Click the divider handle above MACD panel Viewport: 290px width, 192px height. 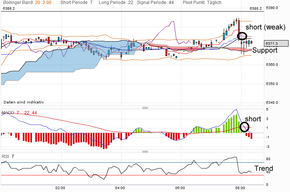[x=145, y=108]
